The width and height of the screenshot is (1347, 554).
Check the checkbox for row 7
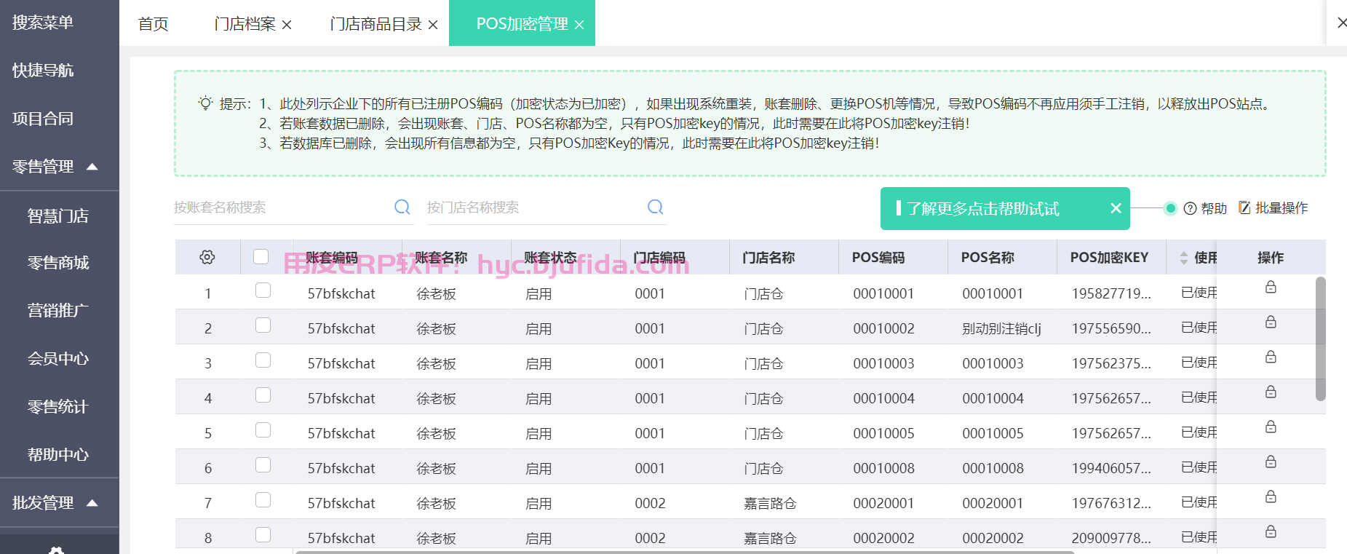pyautogui.click(x=263, y=500)
